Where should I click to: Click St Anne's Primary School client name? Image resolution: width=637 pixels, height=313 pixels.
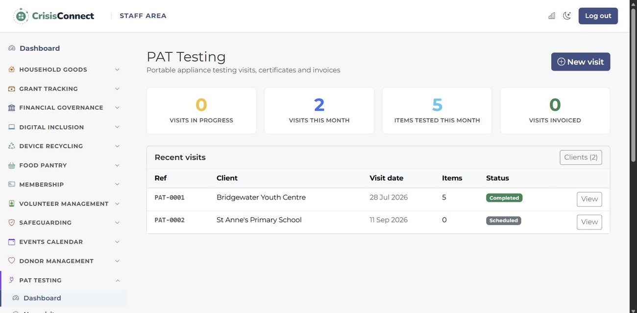pos(259,220)
